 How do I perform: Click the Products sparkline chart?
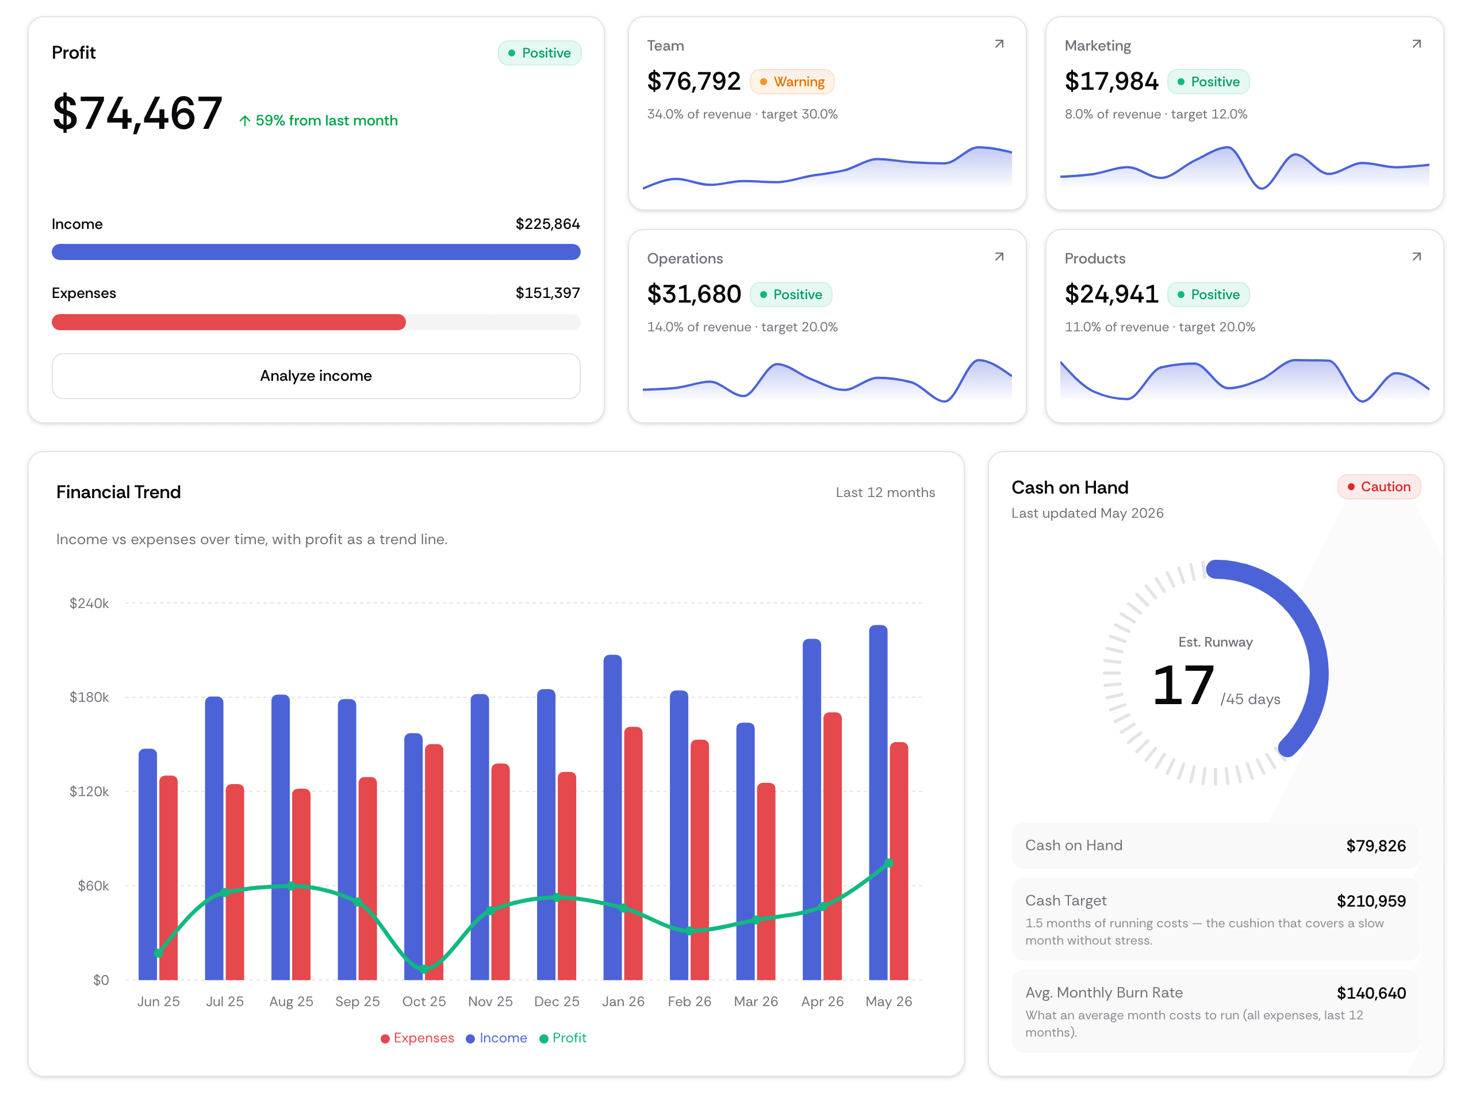(x=1244, y=380)
